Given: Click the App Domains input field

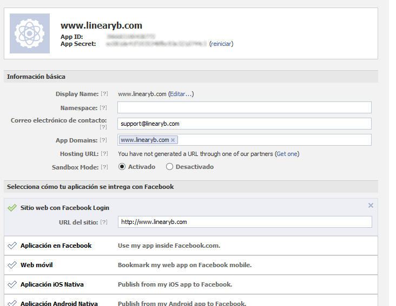Looking at the screenshot, I should tap(244, 140).
